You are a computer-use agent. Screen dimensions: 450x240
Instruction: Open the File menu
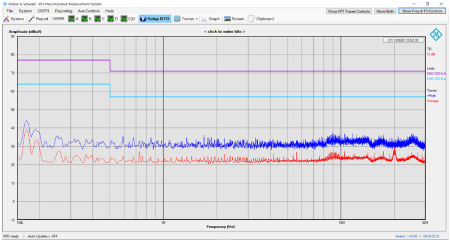click(x=10, y=11)
